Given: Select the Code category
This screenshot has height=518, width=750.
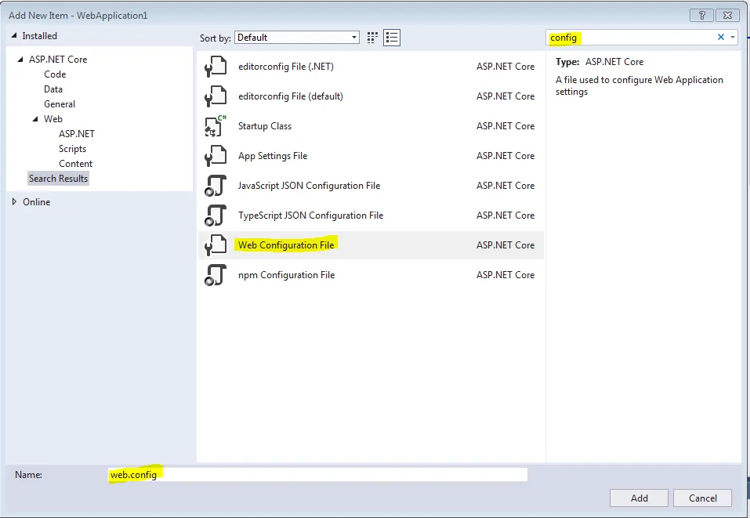Looking at the screenshot, I should (55, 74).
